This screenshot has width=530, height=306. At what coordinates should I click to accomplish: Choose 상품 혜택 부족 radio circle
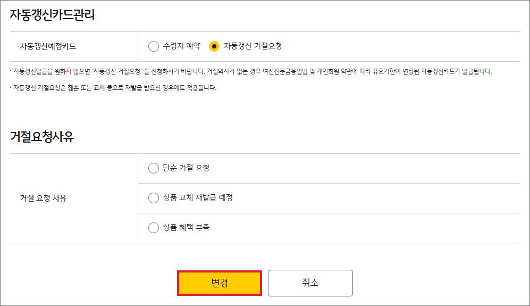[x=154, y=228]
